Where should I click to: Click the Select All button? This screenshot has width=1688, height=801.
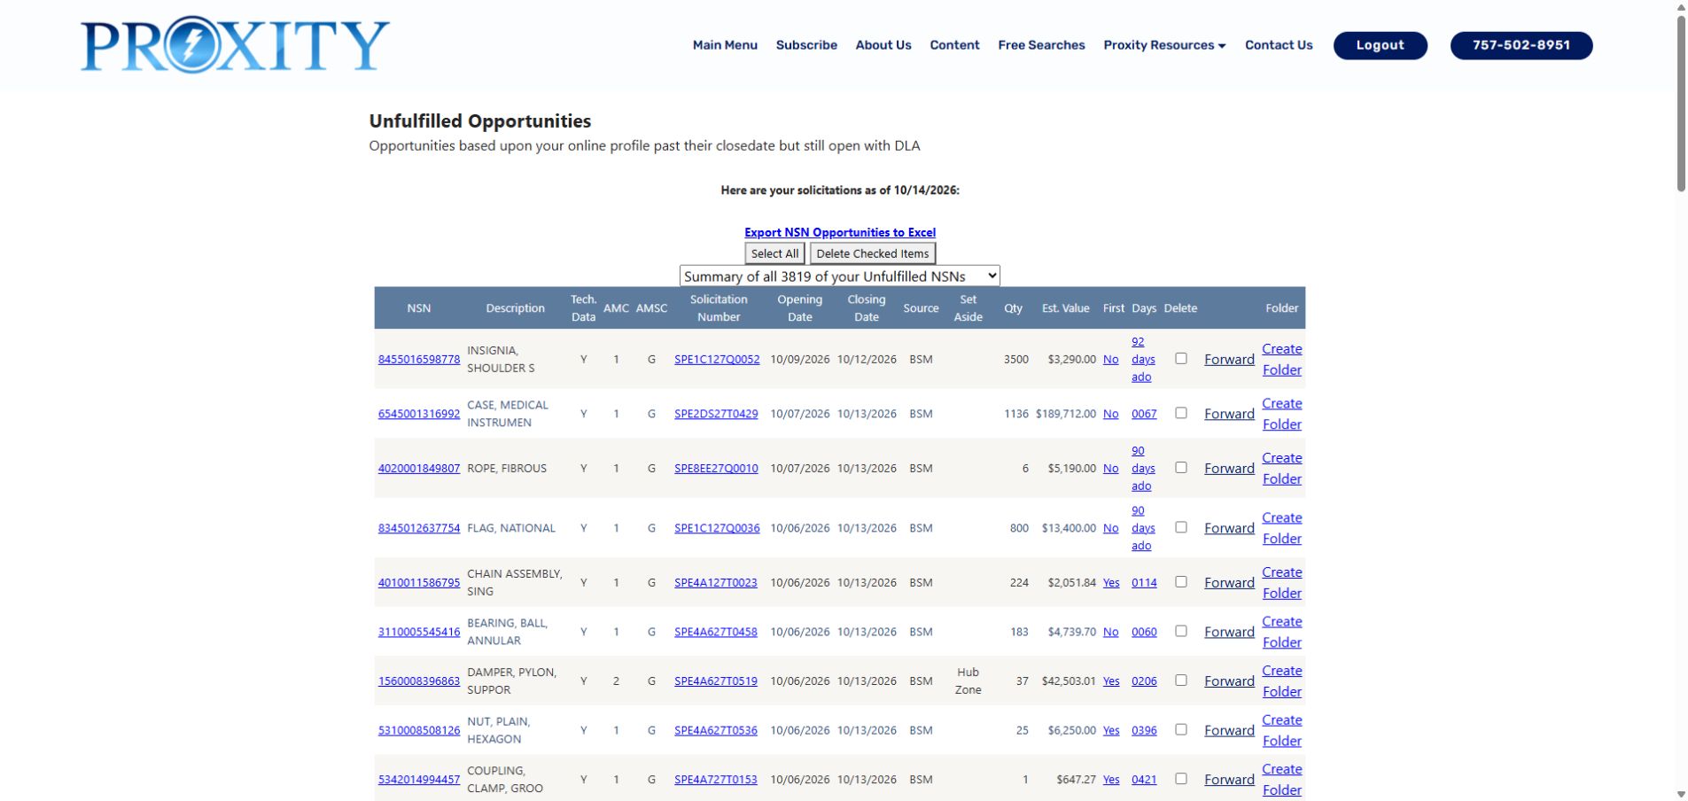(774, 253)
